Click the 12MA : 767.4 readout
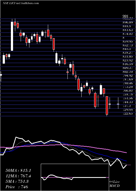The height and width of the screenshot is (191, 136). point(18,176)
